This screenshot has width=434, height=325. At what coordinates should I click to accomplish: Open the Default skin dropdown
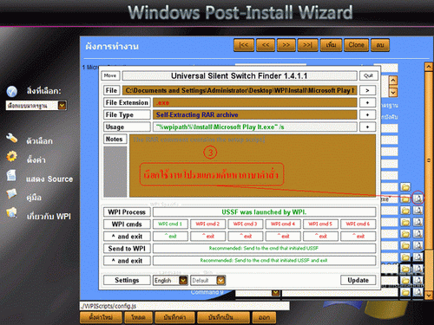(x=207, y=280)
